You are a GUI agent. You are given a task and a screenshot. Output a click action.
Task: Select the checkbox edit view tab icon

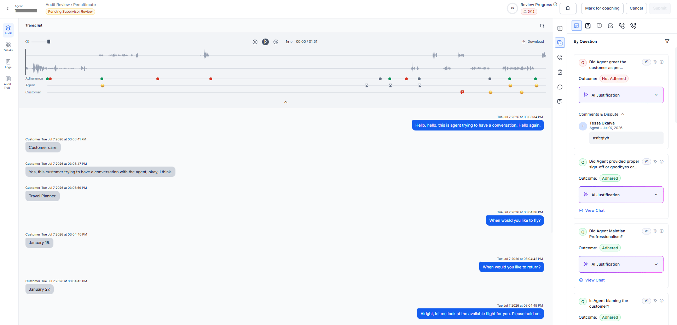(x=611, y=26)
